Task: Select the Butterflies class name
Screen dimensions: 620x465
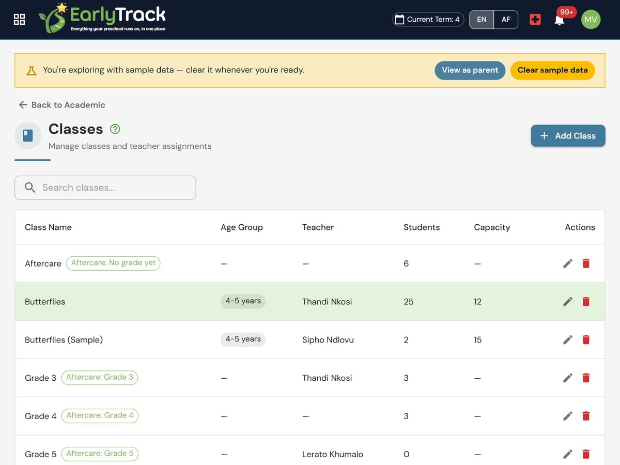Action: (45, 302)
